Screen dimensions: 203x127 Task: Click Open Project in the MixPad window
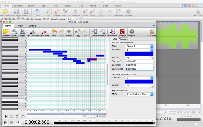[x=5, y=13]
